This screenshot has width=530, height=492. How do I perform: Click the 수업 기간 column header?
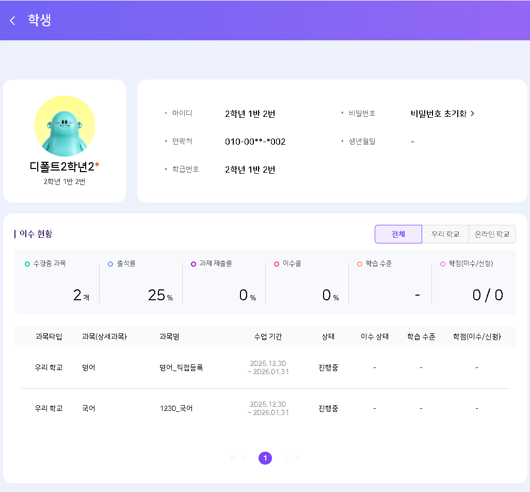pos(268,336)
